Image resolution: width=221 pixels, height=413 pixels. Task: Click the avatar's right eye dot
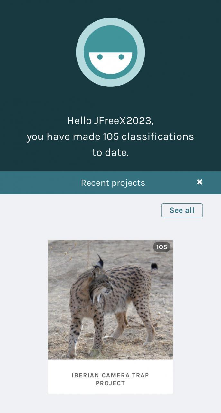click(x=121, y=57)
